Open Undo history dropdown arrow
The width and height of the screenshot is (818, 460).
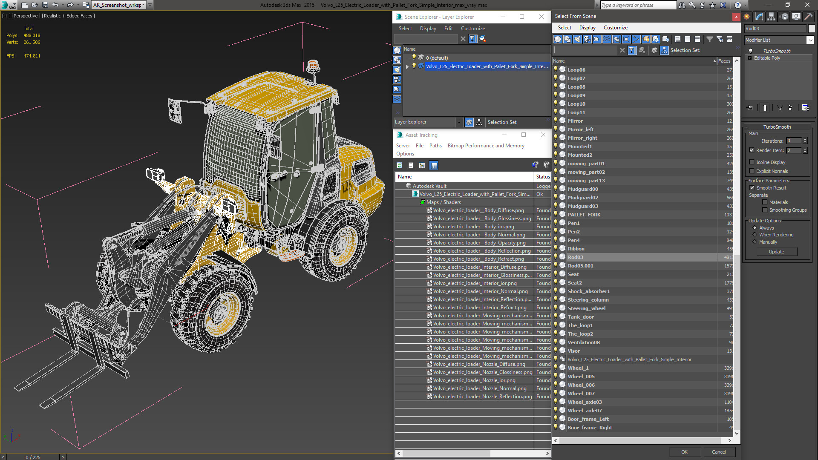63,5
